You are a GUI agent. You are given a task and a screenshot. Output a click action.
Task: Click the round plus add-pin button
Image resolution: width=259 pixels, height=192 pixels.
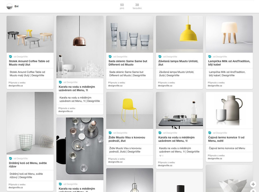[253, 184]
